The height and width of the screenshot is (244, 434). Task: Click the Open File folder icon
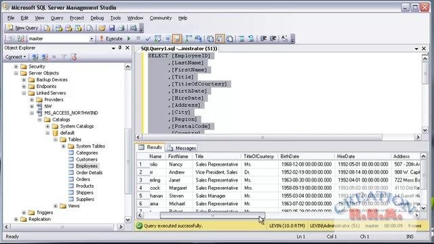click(102, 28)
